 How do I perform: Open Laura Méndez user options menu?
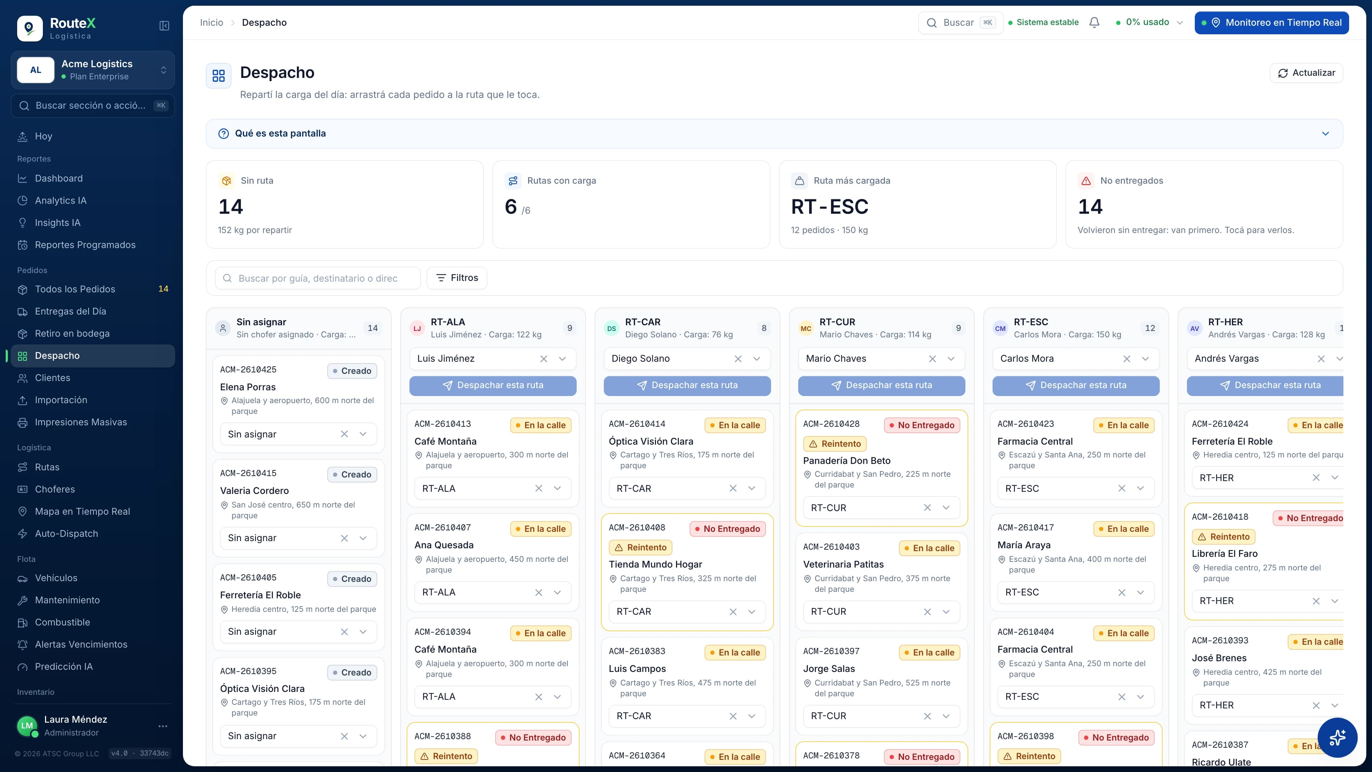point(163,726)
